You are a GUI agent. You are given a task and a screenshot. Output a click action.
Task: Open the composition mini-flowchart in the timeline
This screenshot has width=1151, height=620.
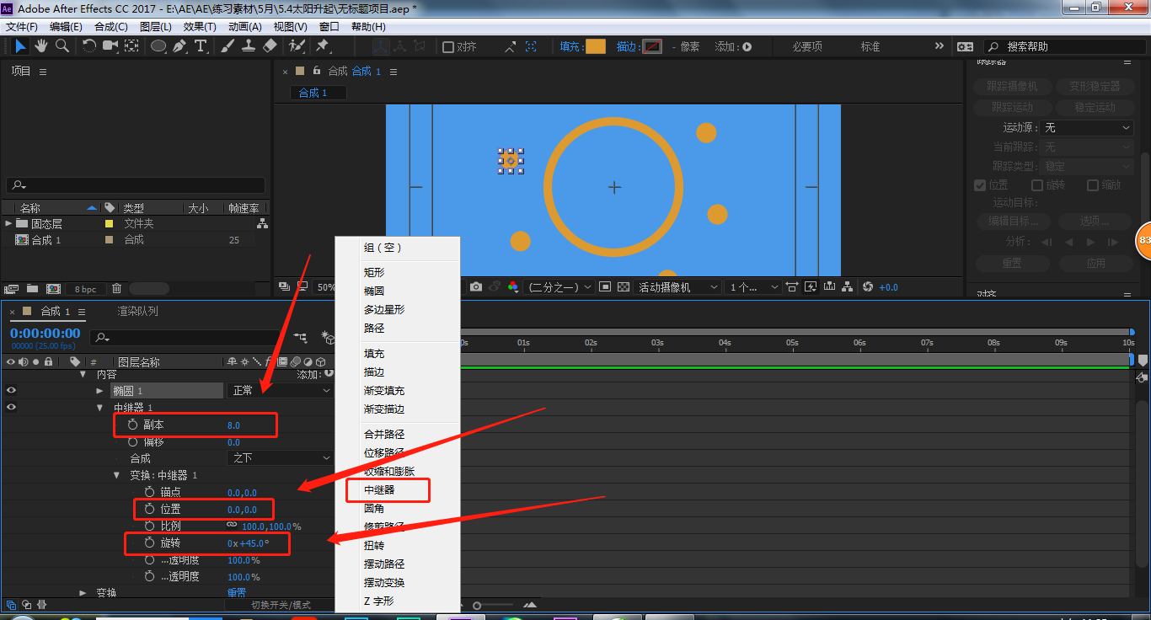click(x=301, y=337)
